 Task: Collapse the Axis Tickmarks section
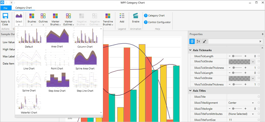(190, 50)
